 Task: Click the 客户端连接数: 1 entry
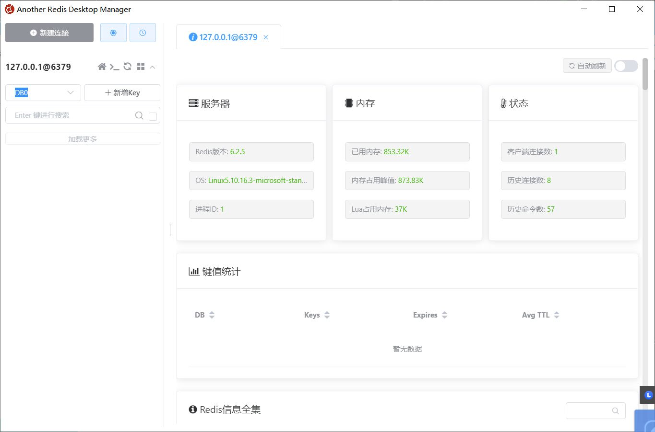tap(563, 152)
